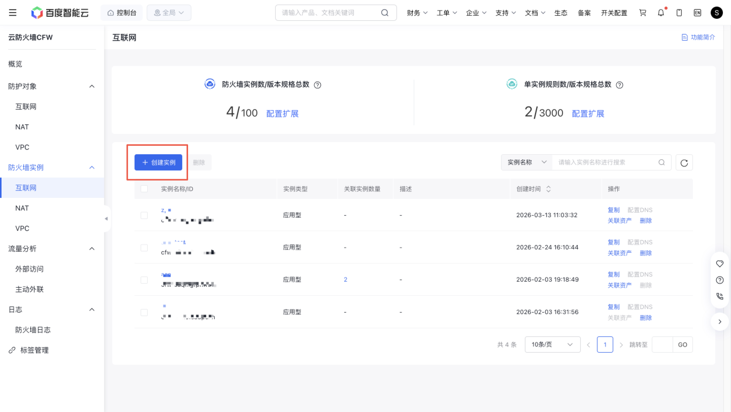Click 配置扩展 next to 2/3000
The height and width of the screenshot is (412, 731).
pos(588,114)
